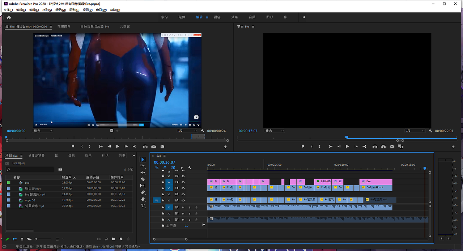This screenshot has width=463, height=251.
Task: Click the Home icon in workspace bar
Action: pyautogui.click(x=9, y=17)
